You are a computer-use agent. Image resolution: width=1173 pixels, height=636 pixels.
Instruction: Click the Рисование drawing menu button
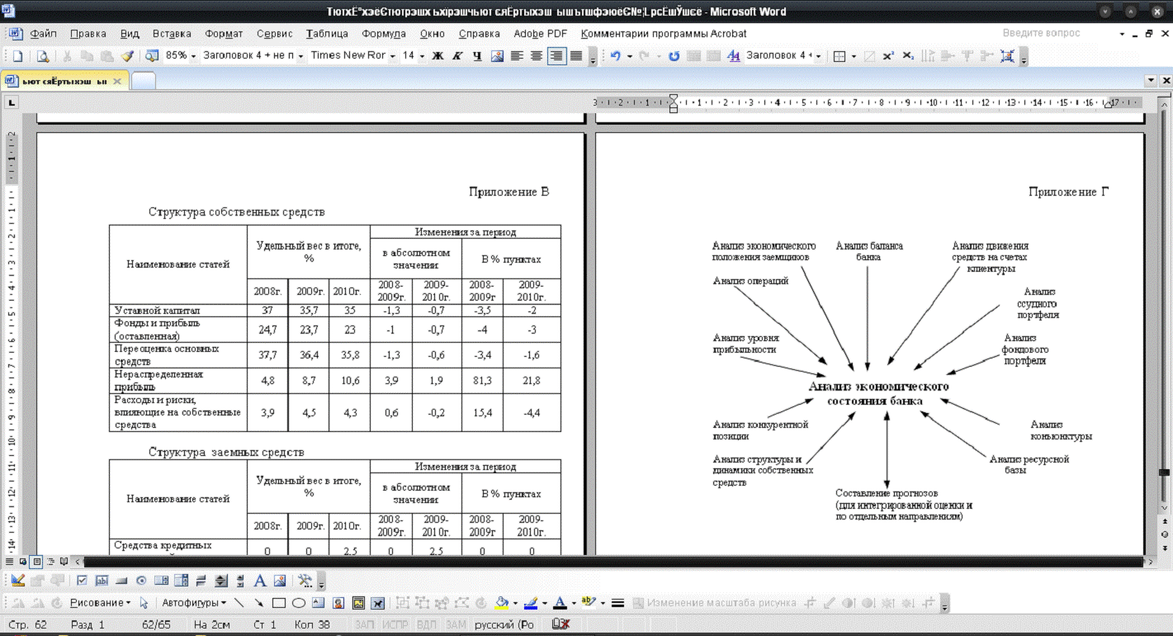click(99, 602)
